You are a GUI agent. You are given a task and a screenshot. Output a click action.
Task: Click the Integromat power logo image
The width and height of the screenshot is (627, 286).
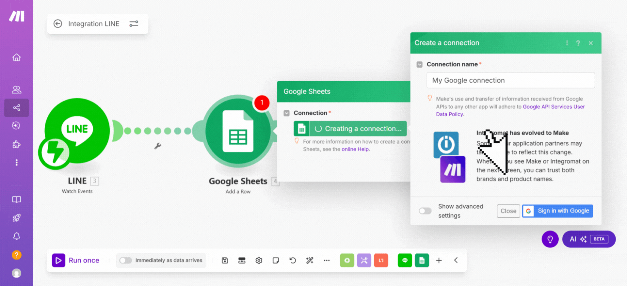446,145
